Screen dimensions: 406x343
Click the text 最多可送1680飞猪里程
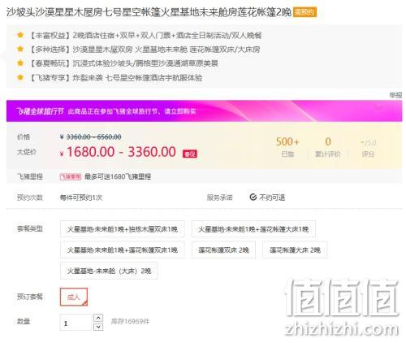118,176
